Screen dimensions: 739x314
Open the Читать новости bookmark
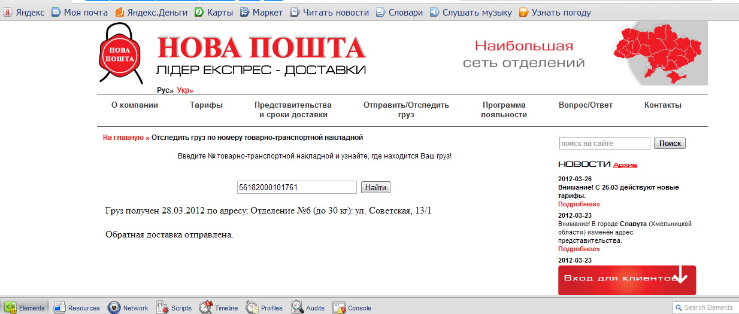tap(329, 12)
